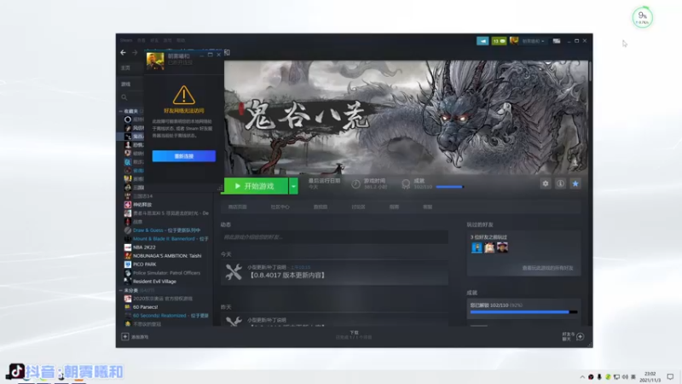This screenshot has height=384, width=682.
Task: Click the first friend avatar thumbnail
Action: pyautogui.click(x=477, y=247)
